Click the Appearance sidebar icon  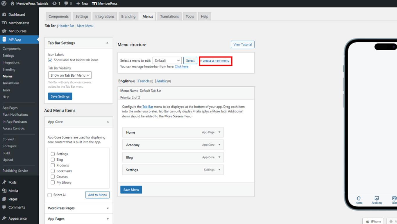tap(4, 218)
